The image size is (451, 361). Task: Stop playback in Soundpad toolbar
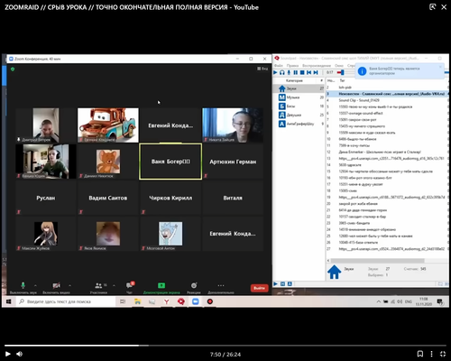pos(302,72)
